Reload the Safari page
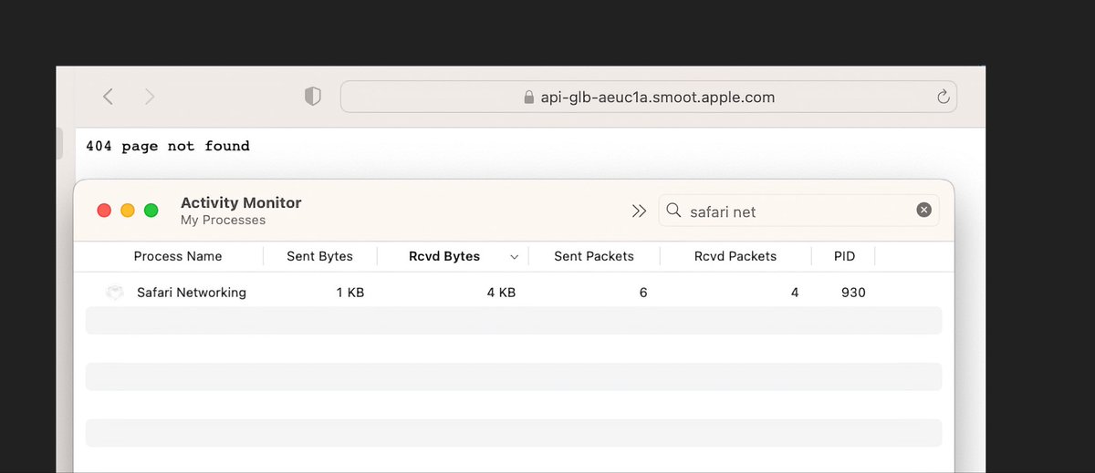The image size is (1095, 473). (x=944, y=97)
